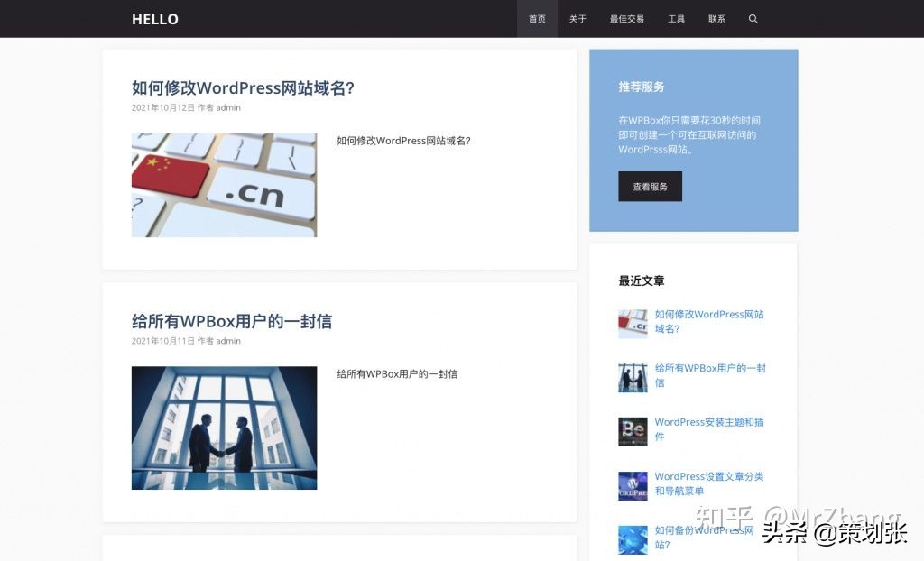Click the sidebar WordPress logo thumbnail
The width and height of the screenshot is (924, 561).
(633, 486)
